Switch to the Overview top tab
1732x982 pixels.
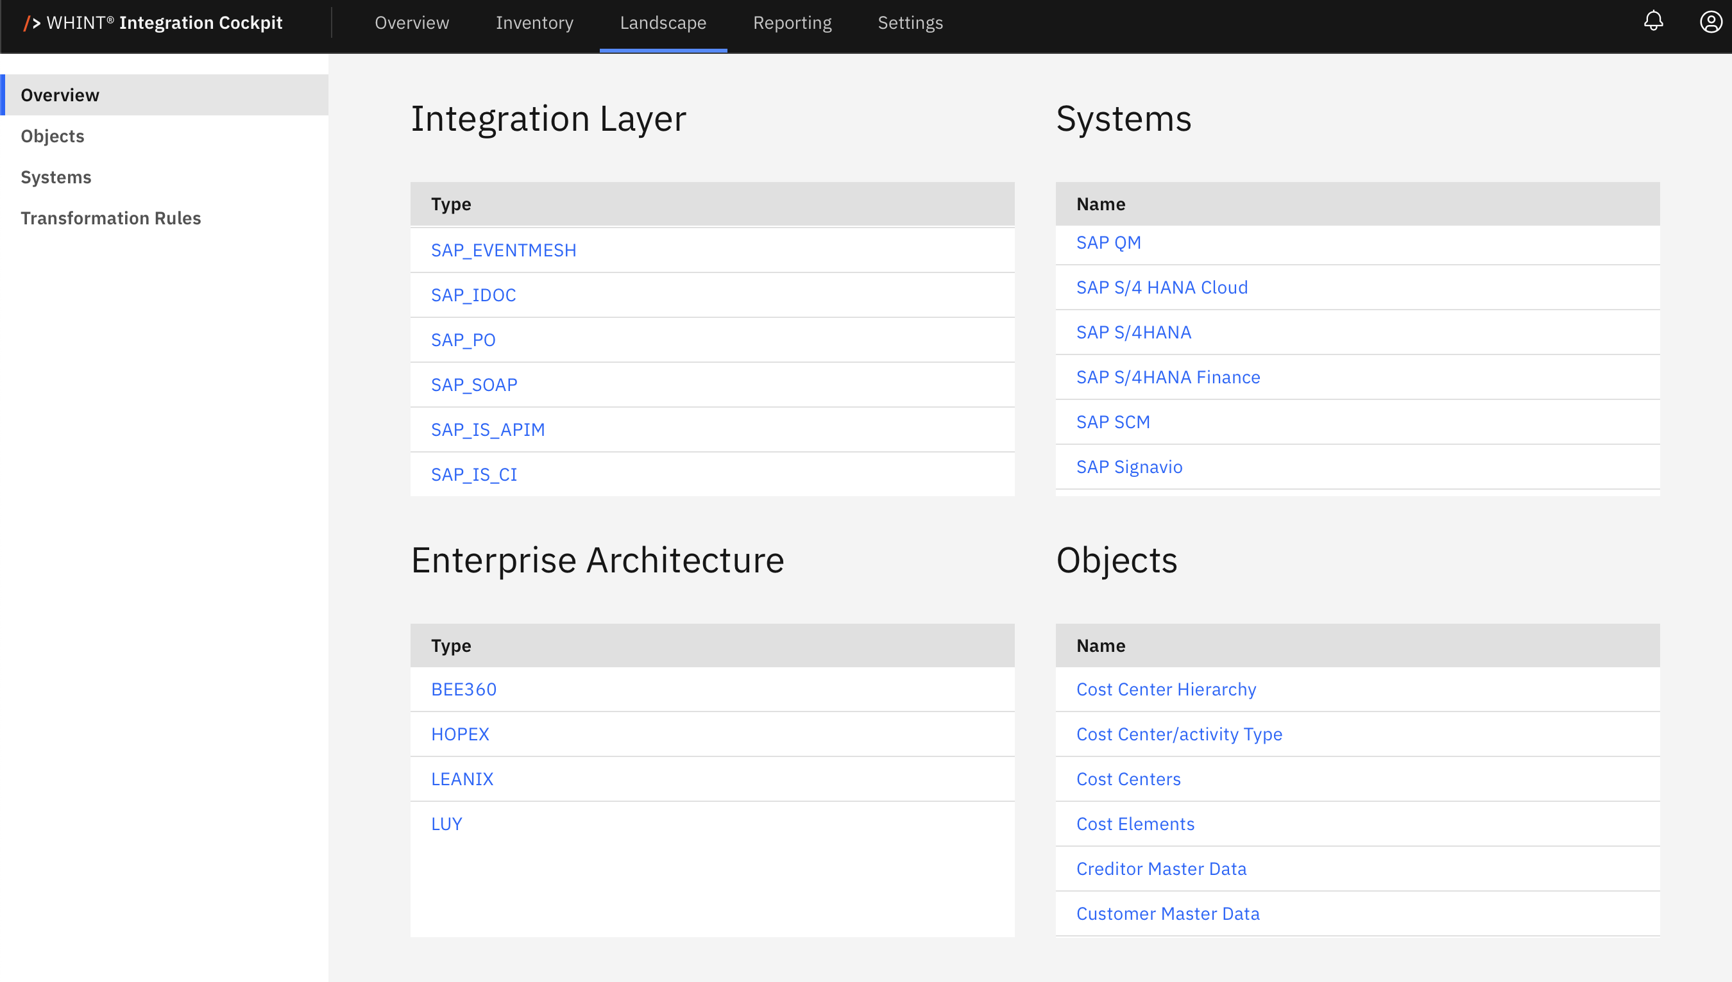pyautogui.click(x=412, y=23)
